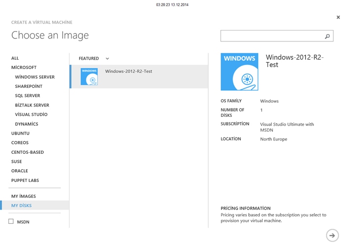Select the Microsoft category
Screen dimensions: 345x250
(24, 67)
